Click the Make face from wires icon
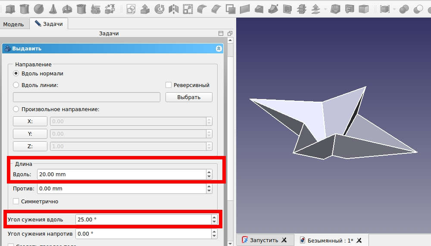Viewport: 431px width, 246px height. [230, 9]
